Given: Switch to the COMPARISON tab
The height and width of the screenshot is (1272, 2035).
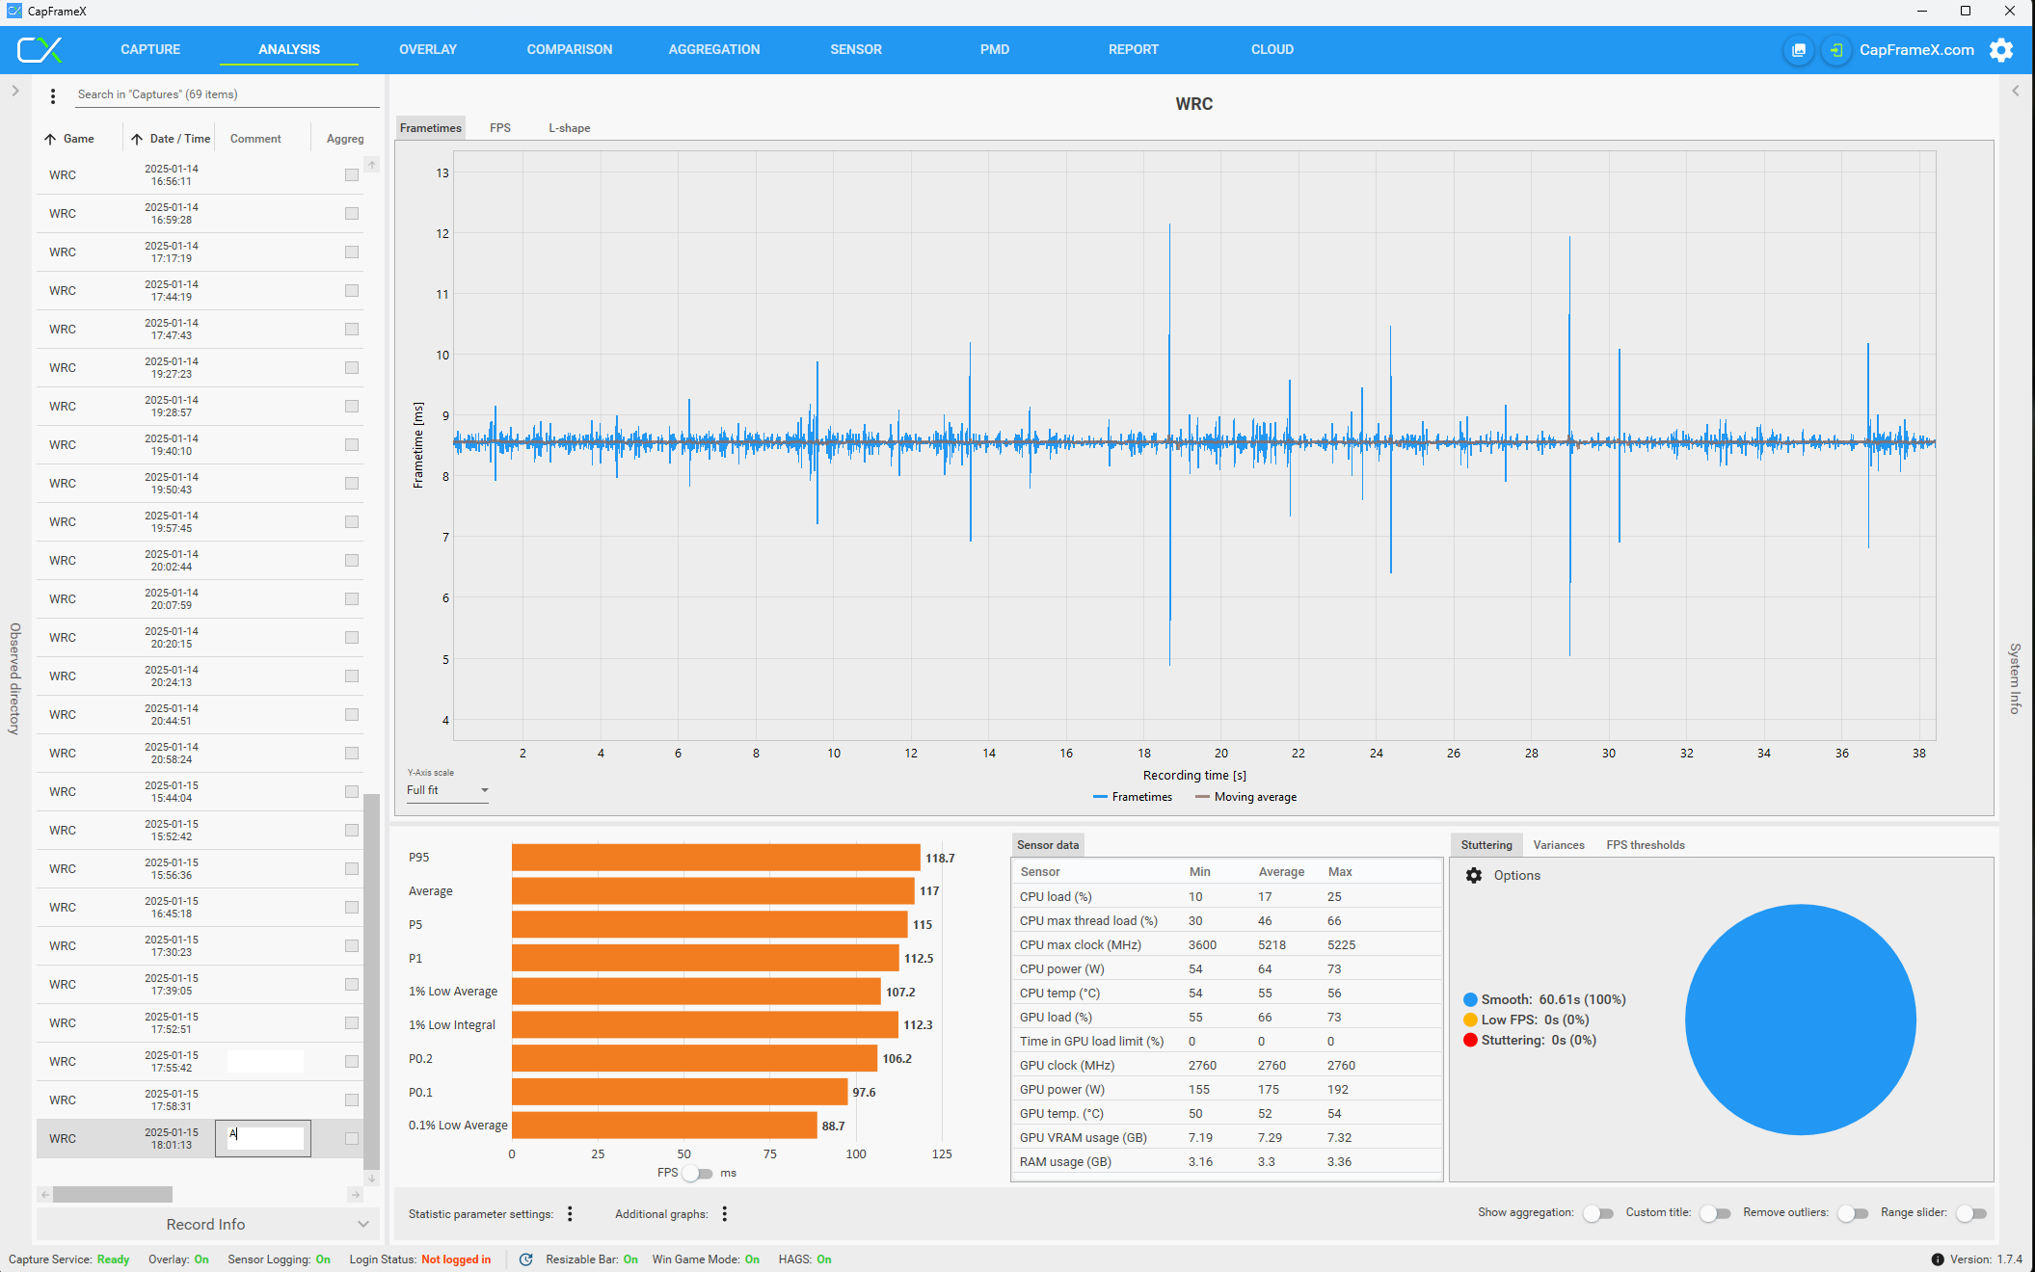Looking at the screenshot, I should [569, 49].
